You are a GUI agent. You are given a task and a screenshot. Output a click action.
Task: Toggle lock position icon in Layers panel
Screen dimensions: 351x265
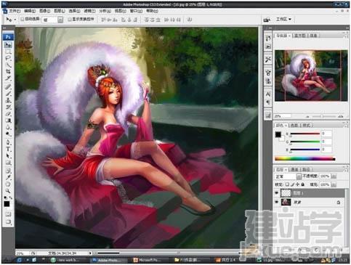point(297,184)
